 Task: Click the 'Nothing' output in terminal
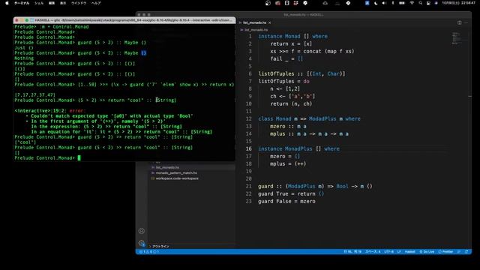(x=24, y=58)
